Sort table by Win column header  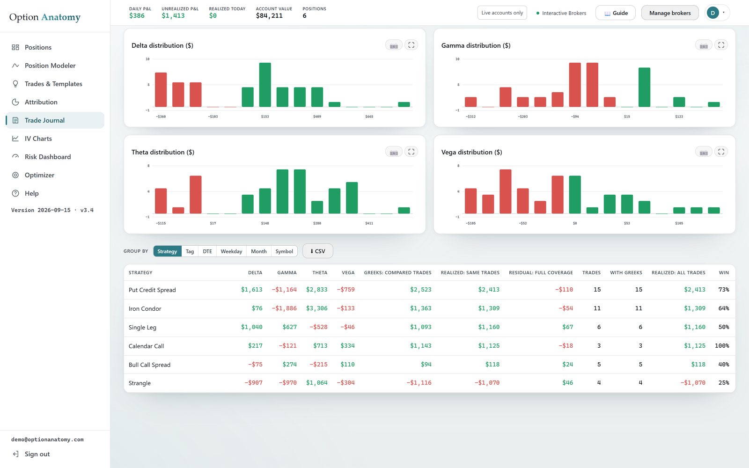(x=724, y=272)
